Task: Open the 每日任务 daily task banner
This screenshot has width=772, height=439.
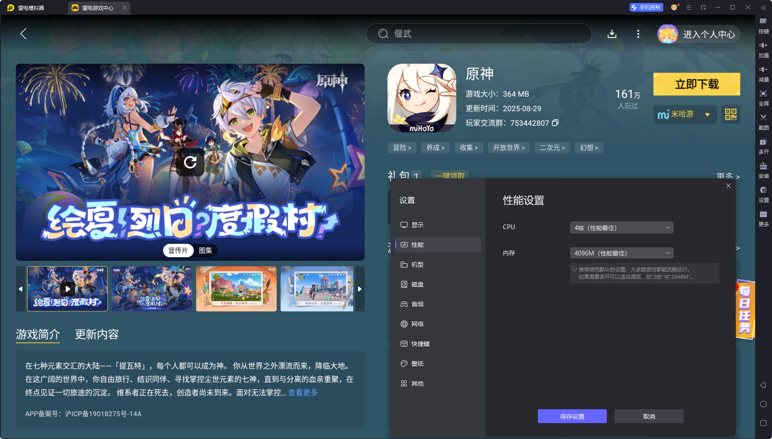Action: point(745,310)
